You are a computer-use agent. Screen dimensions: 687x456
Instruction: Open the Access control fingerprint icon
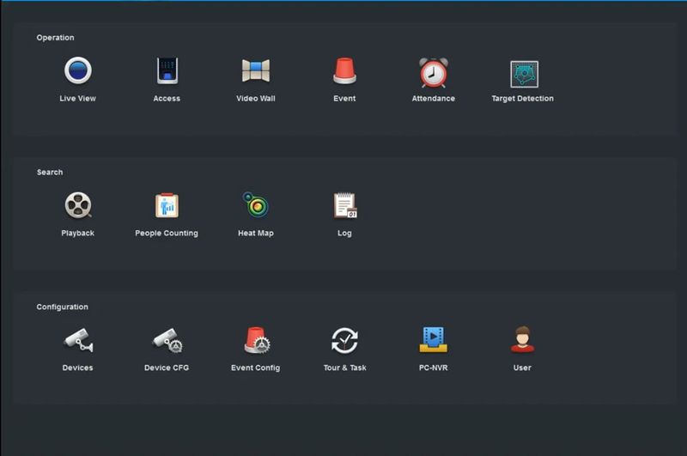click(167, 70)
